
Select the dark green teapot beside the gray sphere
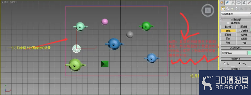click(x=147, y=26)
